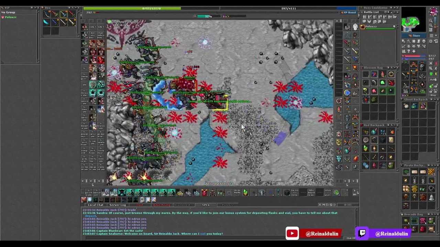
Task: Collapse the Pirate Backpack panel
Action: (x=434, y=165)
